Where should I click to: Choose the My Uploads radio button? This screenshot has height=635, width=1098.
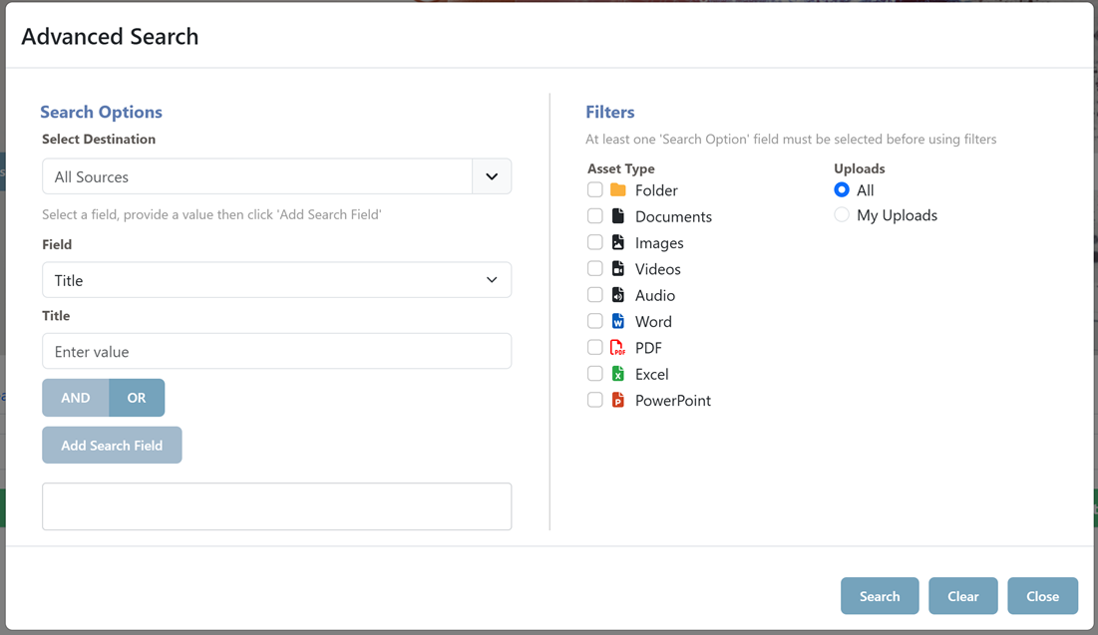[842, 215]
